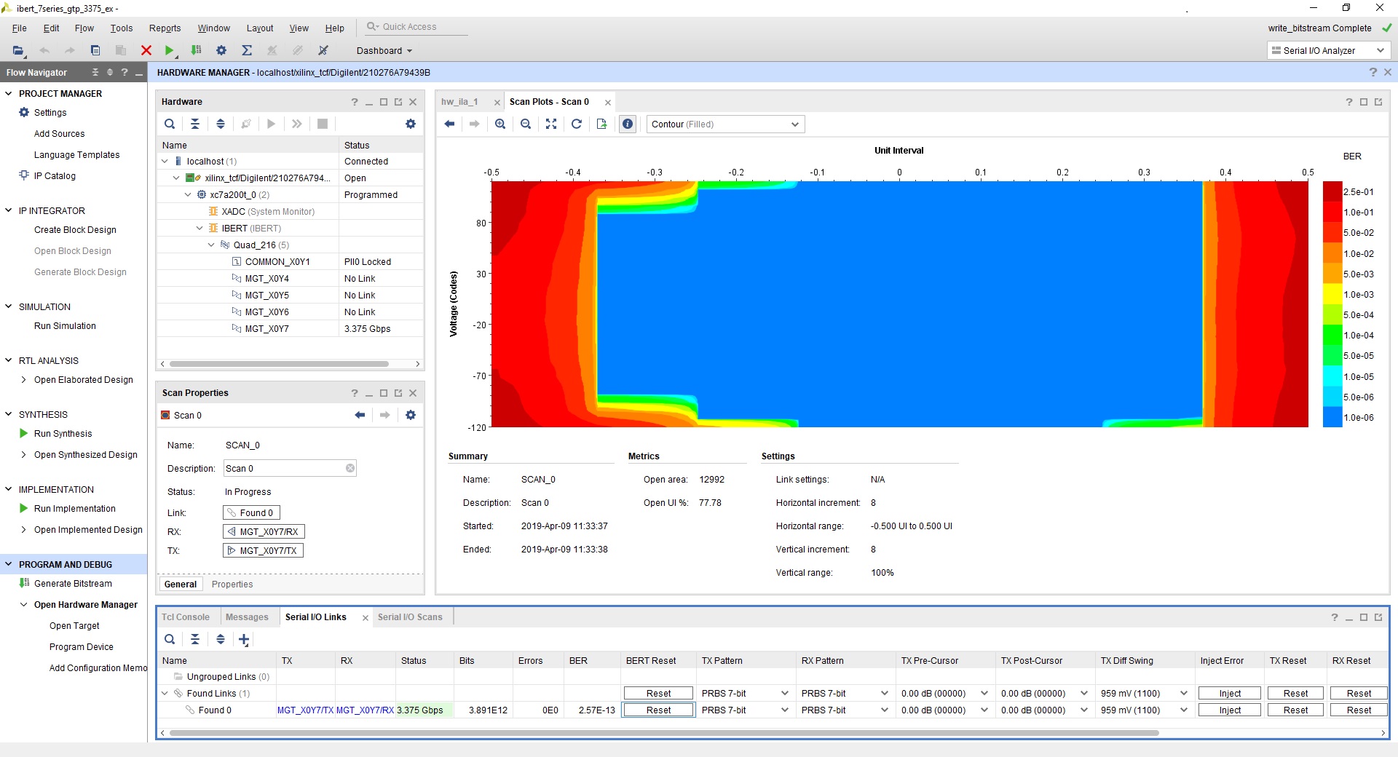Create new link with plus icon
This screenshot has height=757, width=1398.
coord(244,639)
